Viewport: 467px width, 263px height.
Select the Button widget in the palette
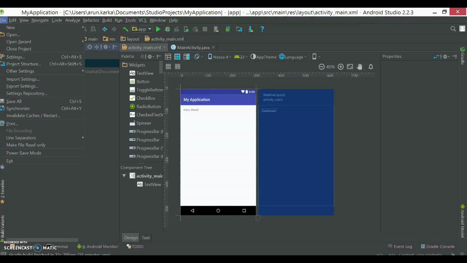point(139,81)
